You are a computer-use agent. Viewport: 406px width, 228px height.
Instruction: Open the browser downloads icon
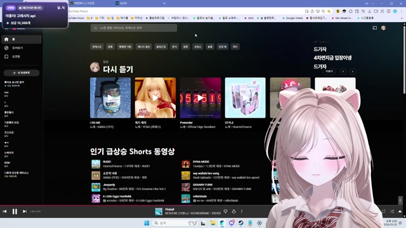click(369, 11)
